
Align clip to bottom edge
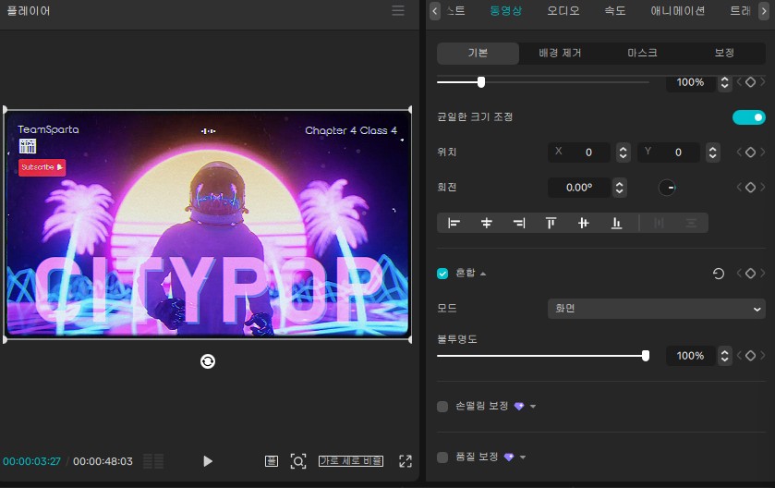click(616, 223)
